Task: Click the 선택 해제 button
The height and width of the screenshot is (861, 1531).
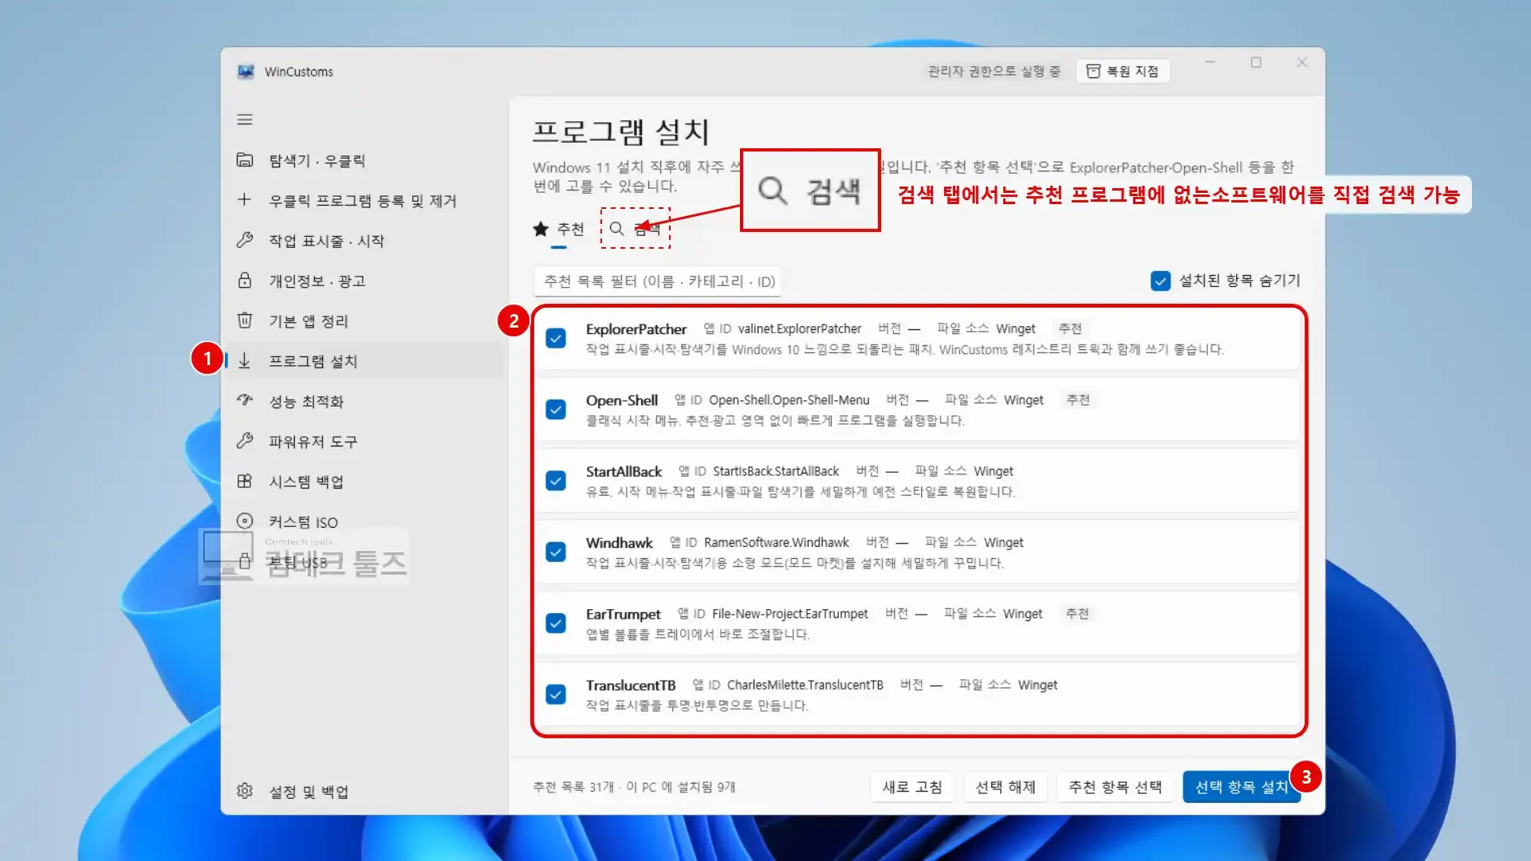Action: point(1006,787)
